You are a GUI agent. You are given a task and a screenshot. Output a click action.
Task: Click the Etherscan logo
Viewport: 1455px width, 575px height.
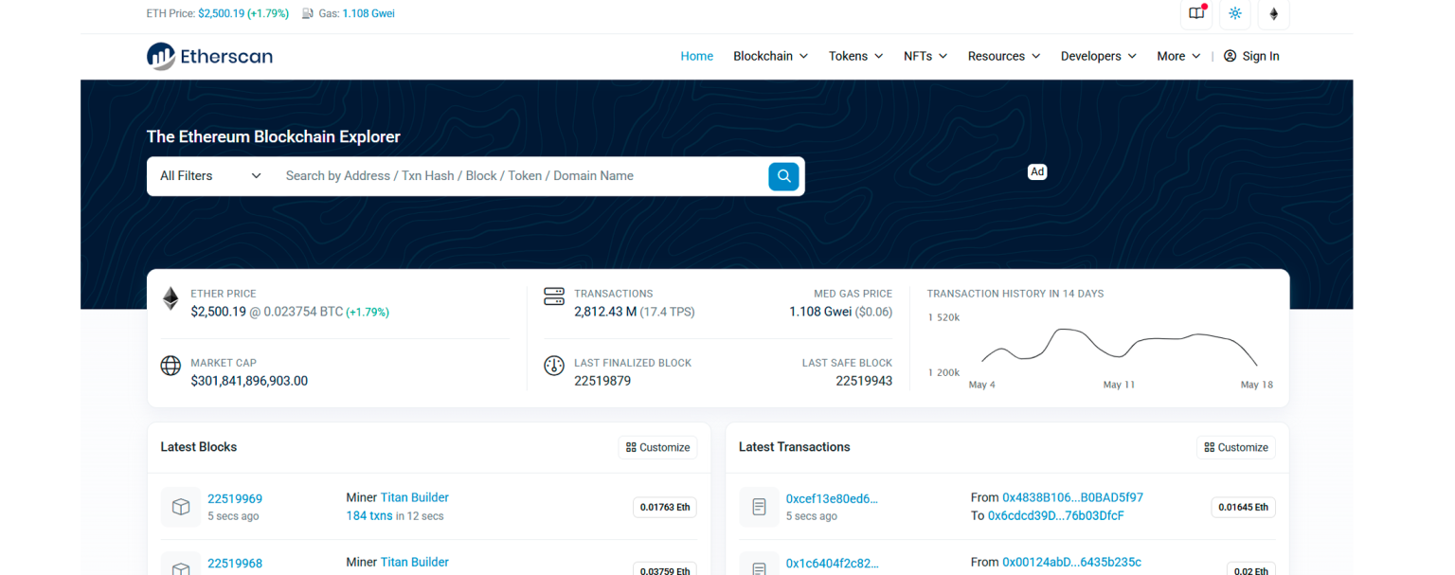(x=209, y=56)
